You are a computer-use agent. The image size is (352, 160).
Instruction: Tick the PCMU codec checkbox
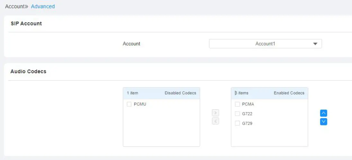[x=129, y=104]
